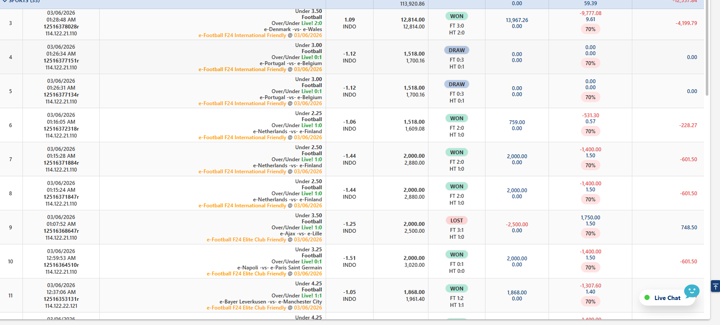Click the 759.00 win amount
The width and height of the screenshot is (720, 325).
[517, 122]
